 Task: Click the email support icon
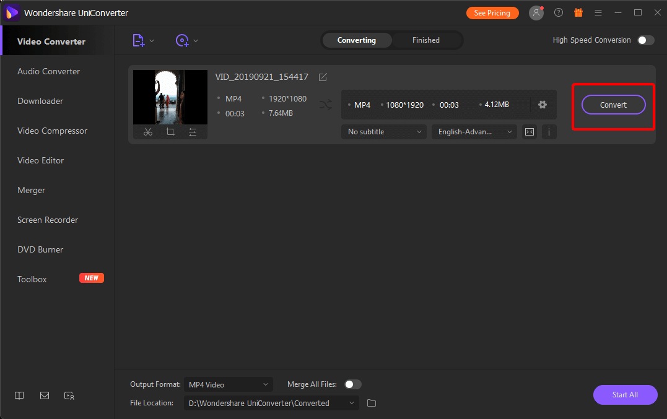44,395
